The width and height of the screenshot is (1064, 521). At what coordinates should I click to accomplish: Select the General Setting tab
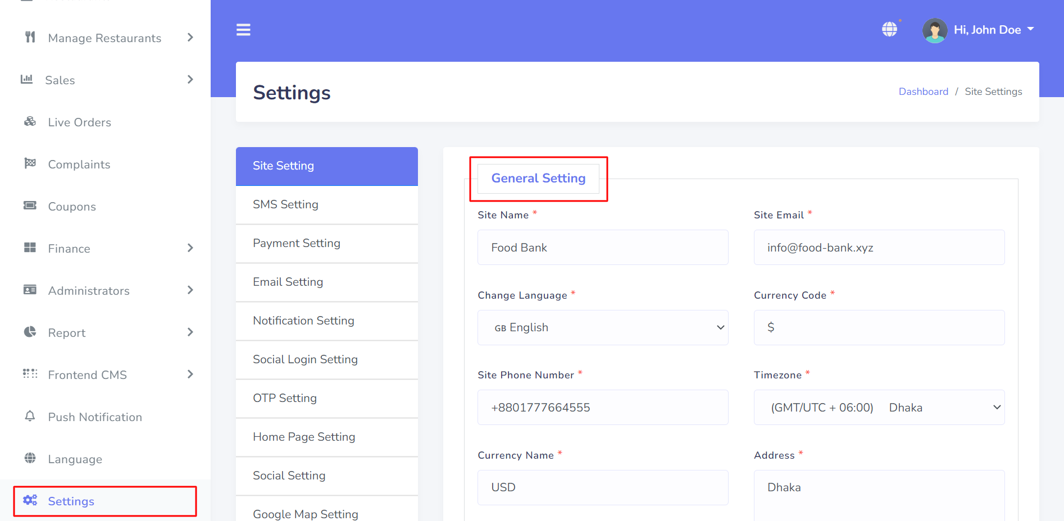[x=538, y=179]
